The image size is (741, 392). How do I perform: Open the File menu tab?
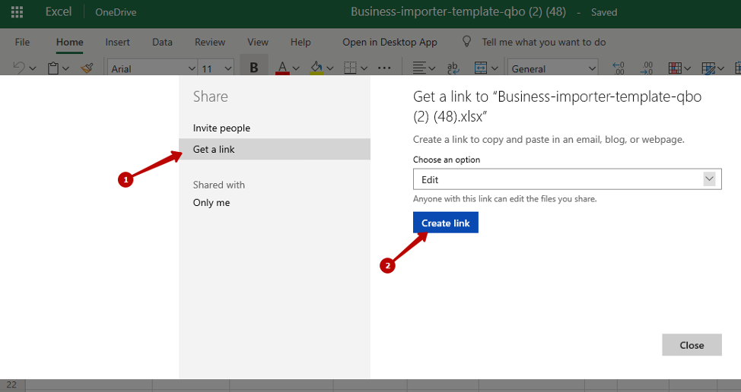[x=22, y=42]
